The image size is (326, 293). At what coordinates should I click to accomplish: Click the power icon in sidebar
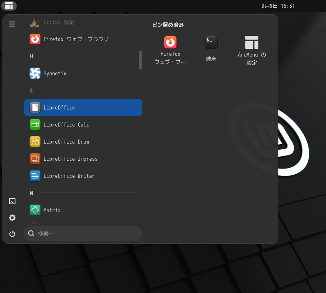[12, 234]
